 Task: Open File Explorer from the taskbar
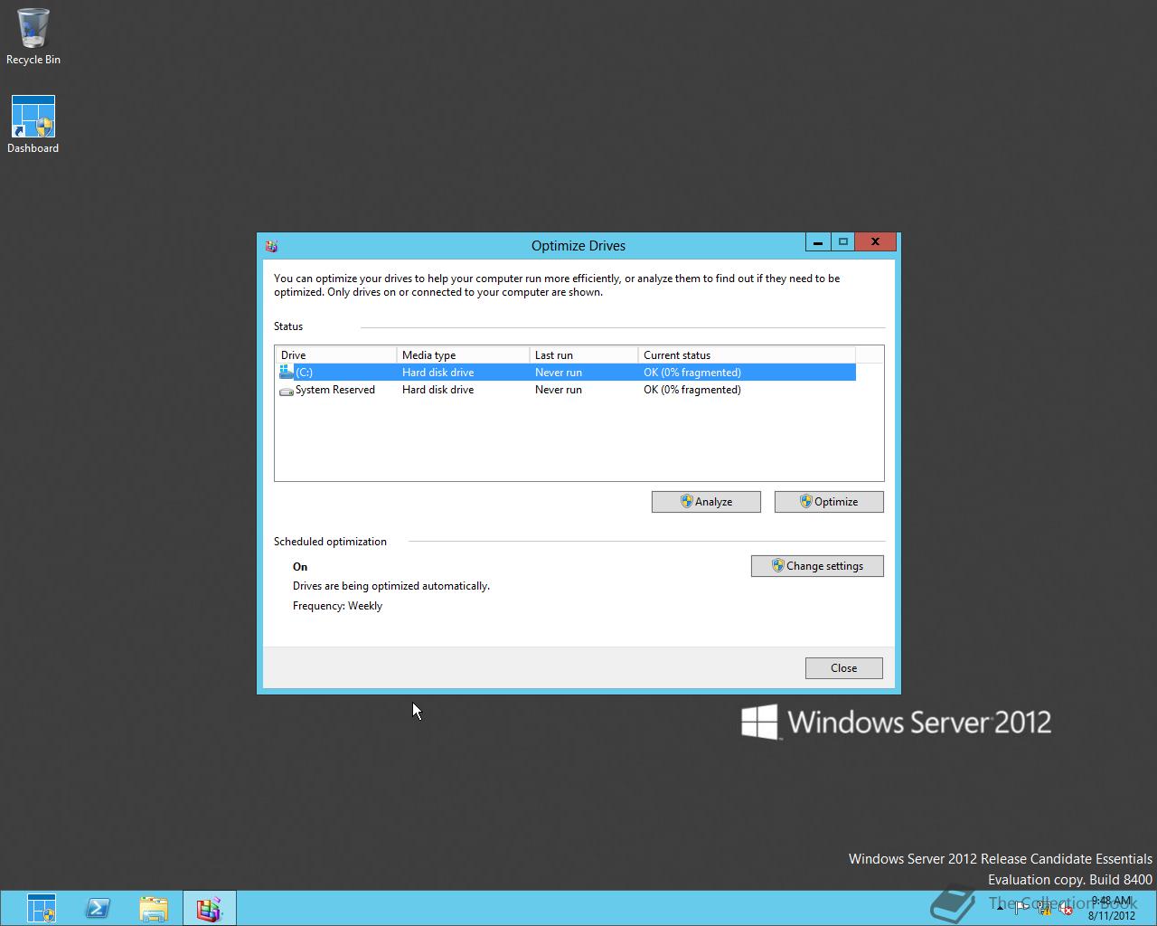click(x=154, y=908)
